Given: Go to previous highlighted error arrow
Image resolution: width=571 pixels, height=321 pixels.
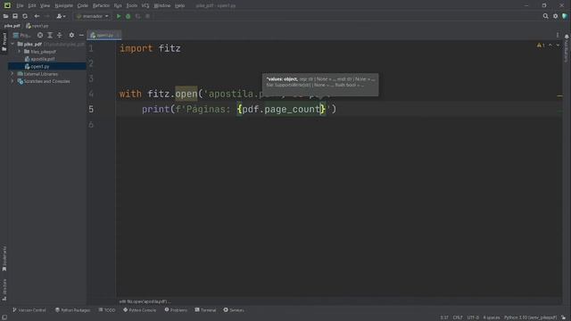Looking at the screenshot, I should [550, 45].
